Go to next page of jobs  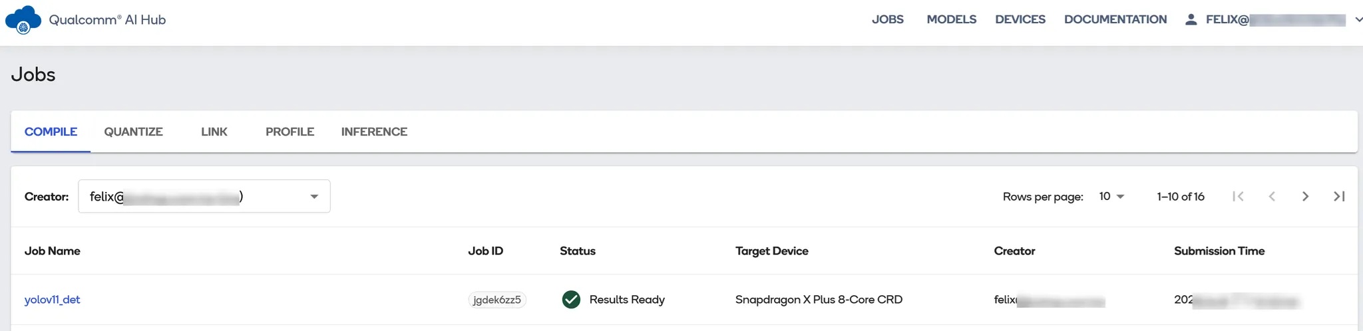coord(1305,196)
